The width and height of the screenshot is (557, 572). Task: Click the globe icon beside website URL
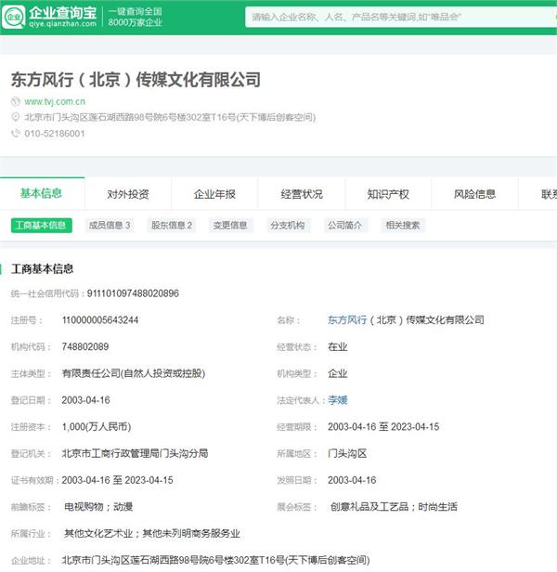15,102
